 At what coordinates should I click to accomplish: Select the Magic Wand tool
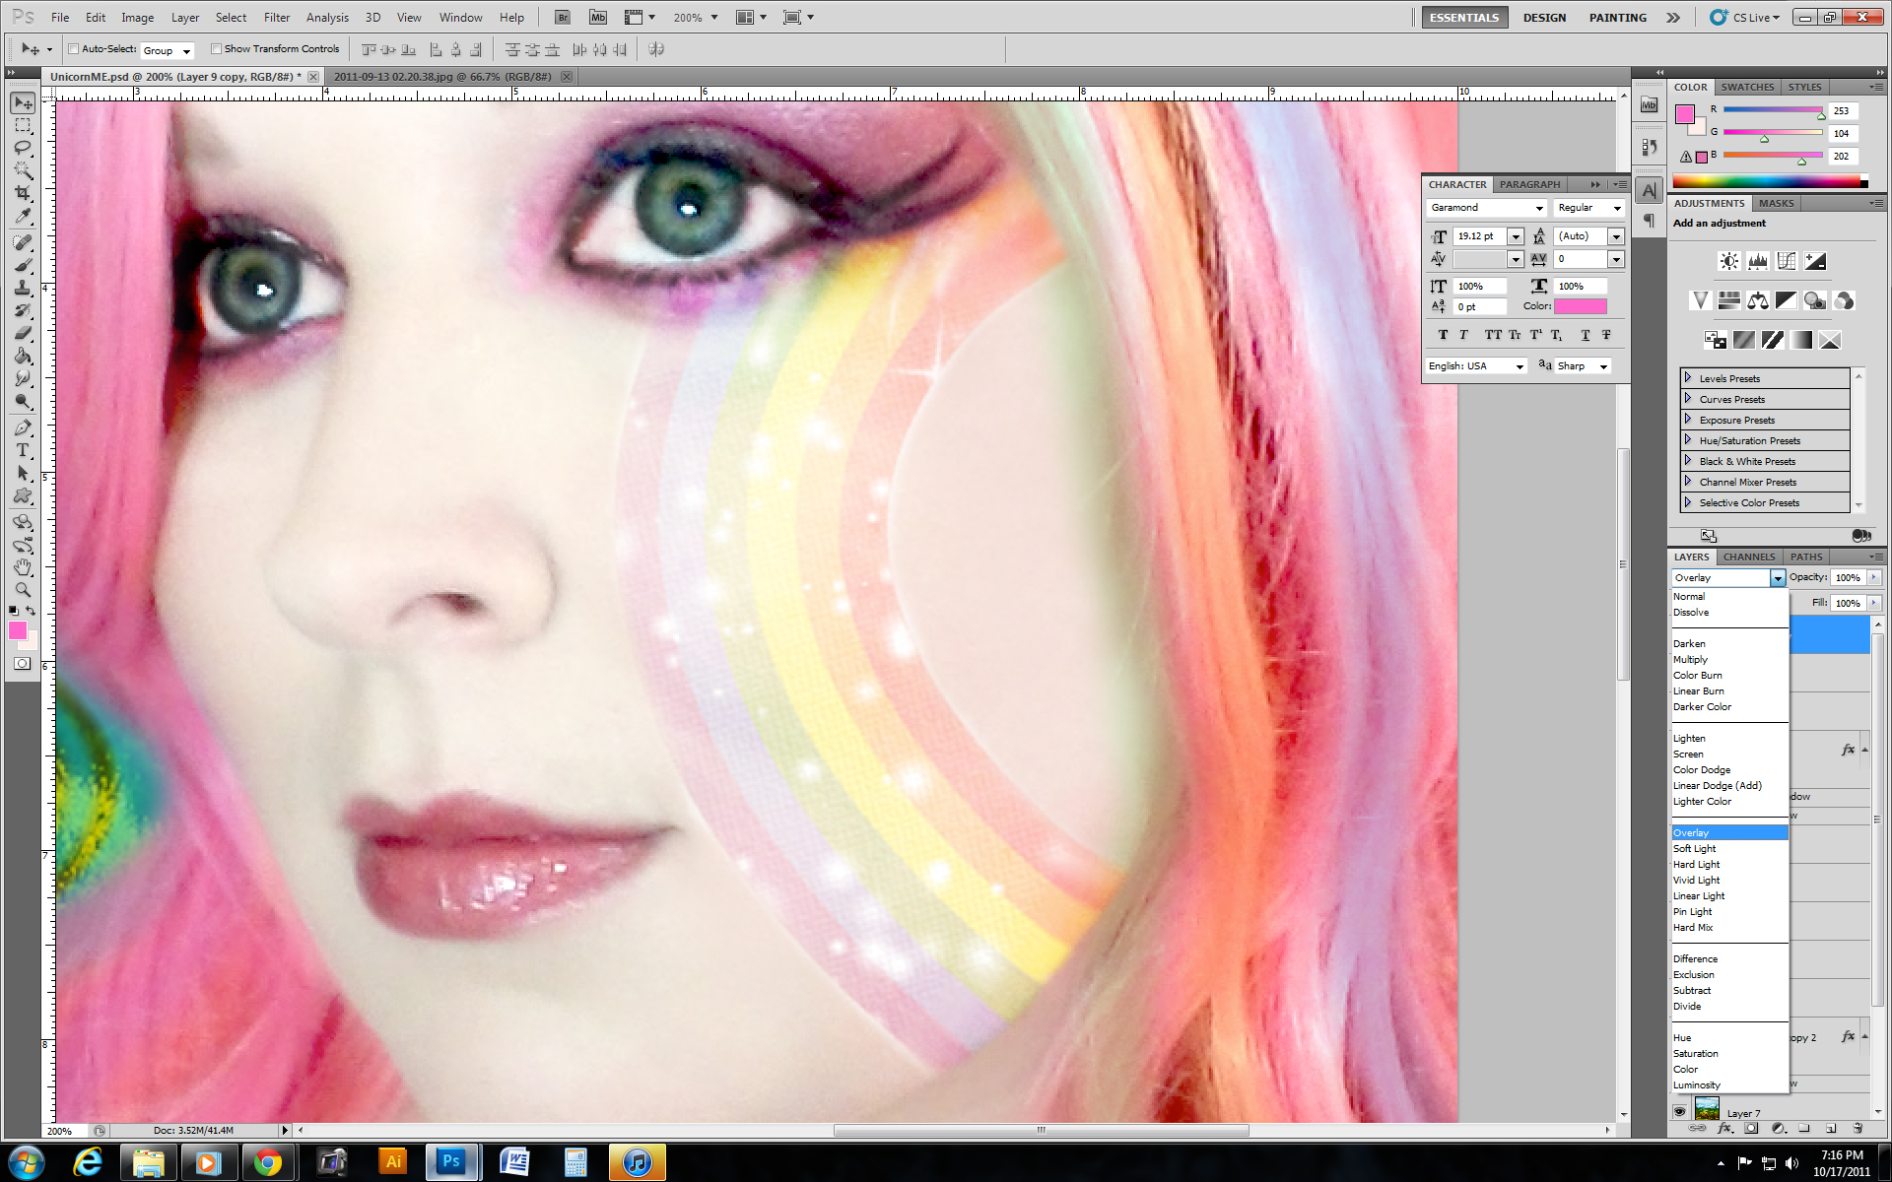coord(23,170)
